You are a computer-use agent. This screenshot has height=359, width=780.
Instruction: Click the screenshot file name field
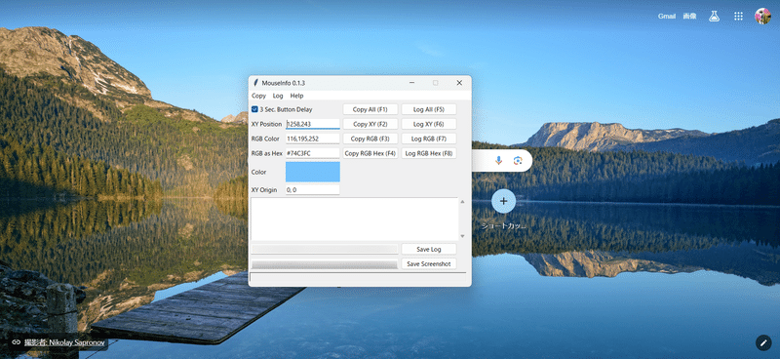(325, 264)
